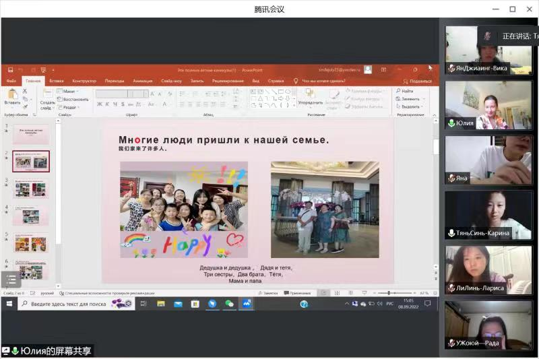The width and height of the screenshot is (539, 359).
Task: Open the Вставка (Insert) tab
Action: click(x=57, y=81)
